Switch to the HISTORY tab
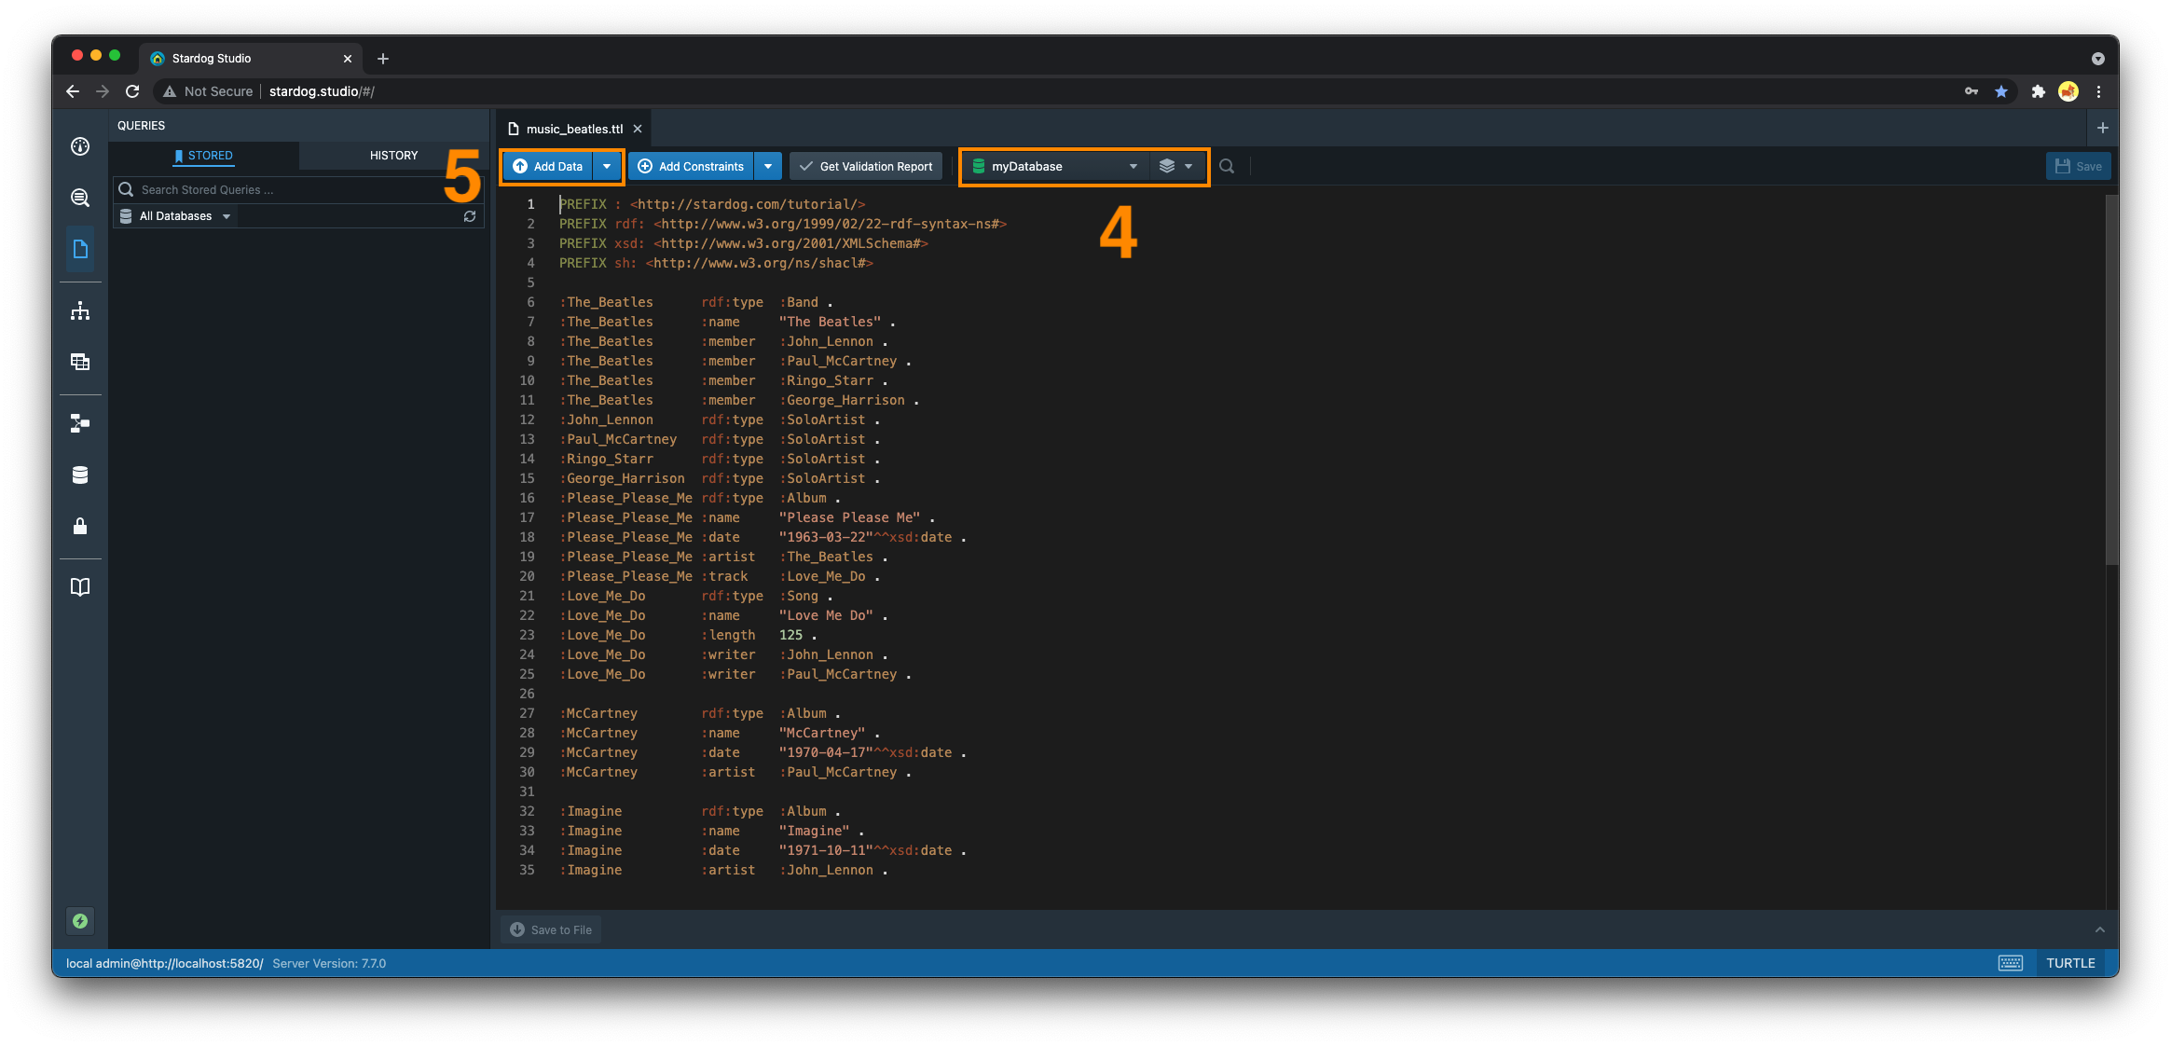Image resolution: width=2171 pixels, height=1046 pixels. click(x=393, y=156)
